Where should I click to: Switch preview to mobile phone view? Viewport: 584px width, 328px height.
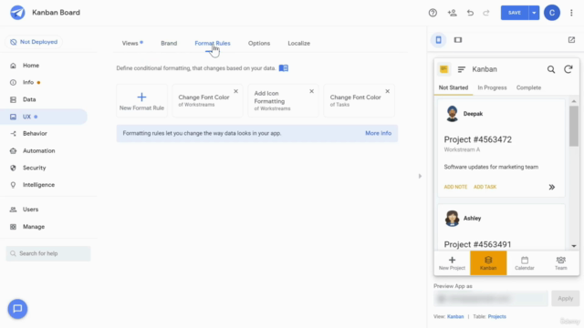point(438,40)
